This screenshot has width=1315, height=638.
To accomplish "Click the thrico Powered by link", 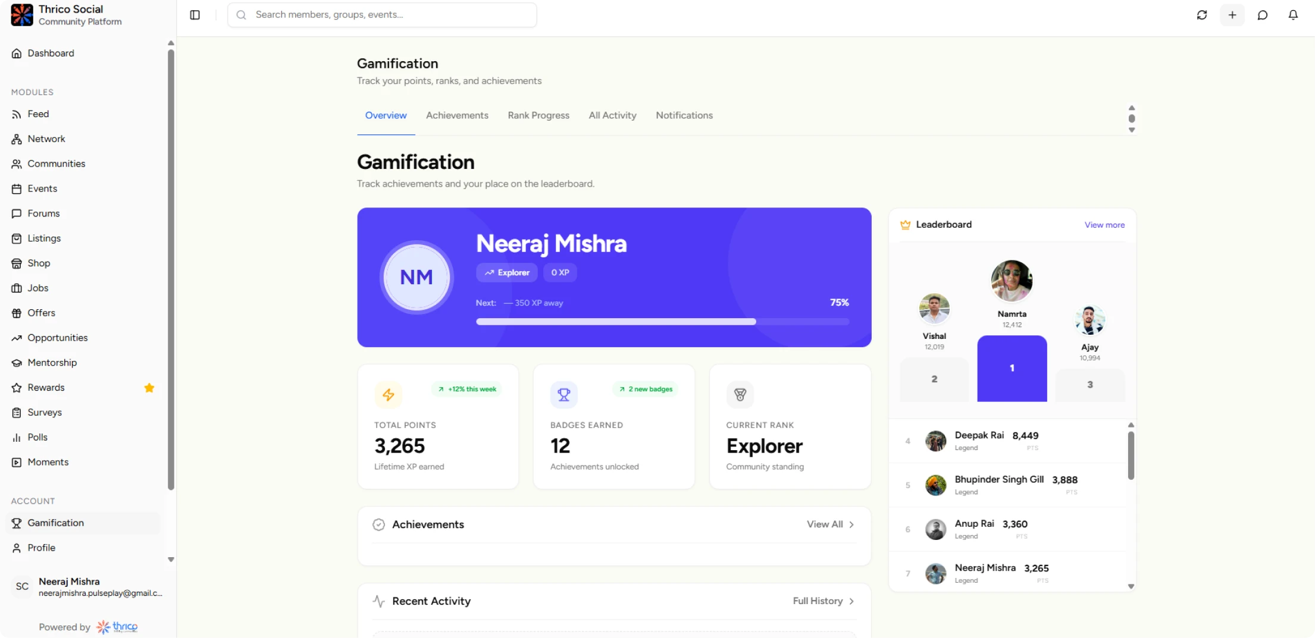I will [x=117, y=627].
